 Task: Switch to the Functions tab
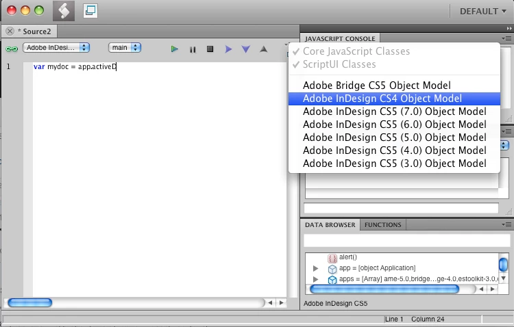pos(383,225)
